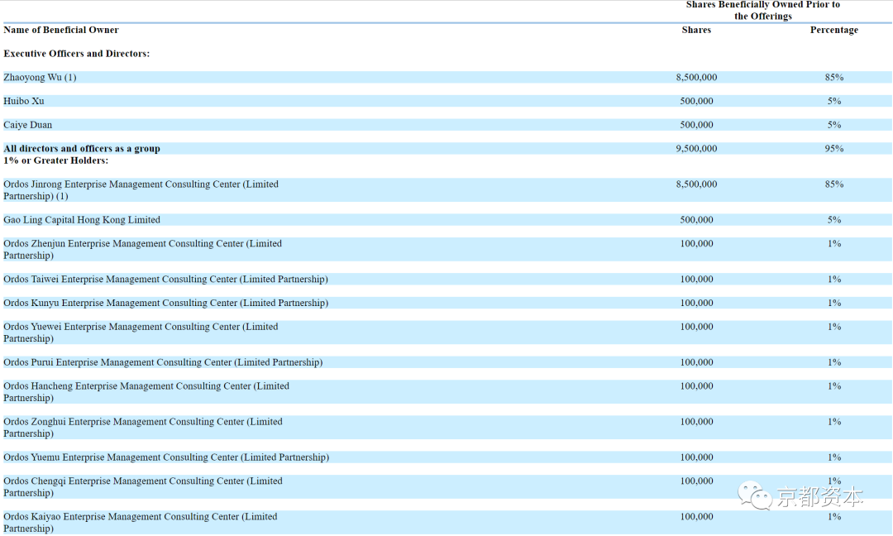Select the Ordos Taiwei Enterprise Management row
The height and width of the screenshot is (536, 893).
pyautogui.click(x=446, y=279)
